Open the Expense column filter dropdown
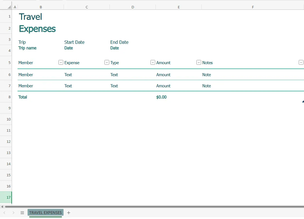This screenshot has width=304, height=219. point(107,62)
